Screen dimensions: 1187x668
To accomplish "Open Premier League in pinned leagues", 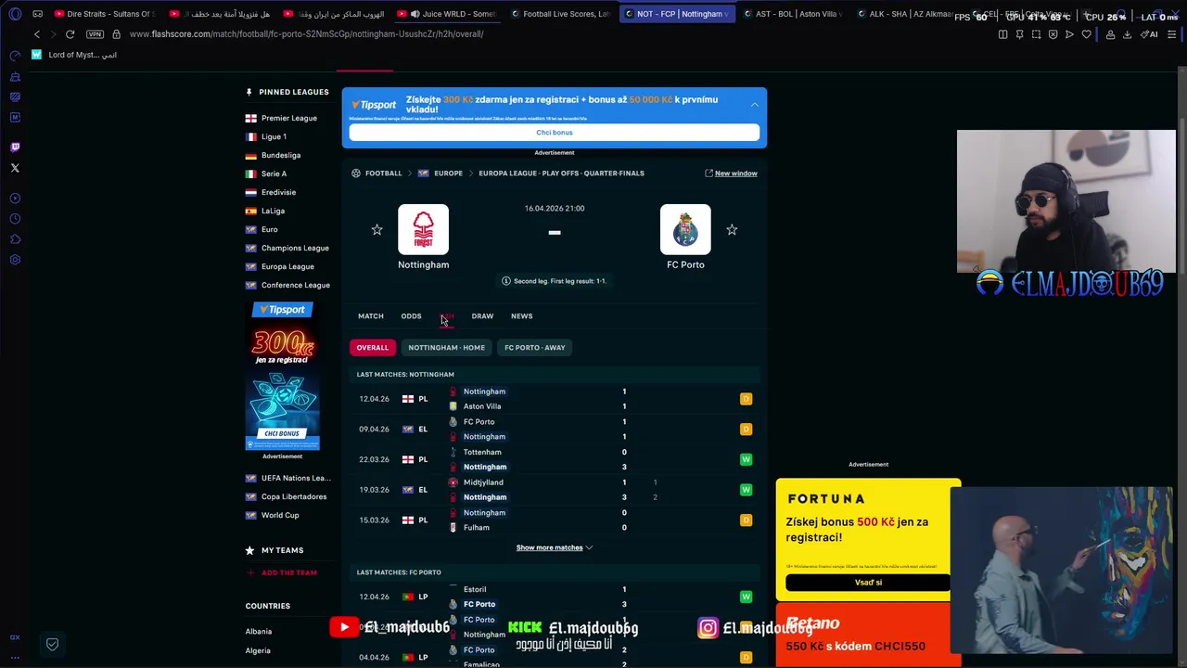I will coord(288,118).
